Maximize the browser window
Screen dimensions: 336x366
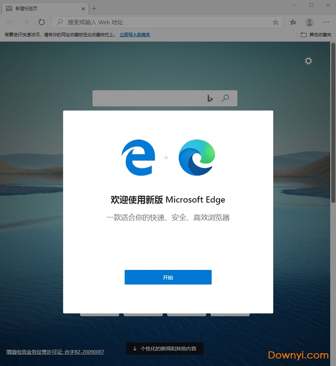pos(311,5)
